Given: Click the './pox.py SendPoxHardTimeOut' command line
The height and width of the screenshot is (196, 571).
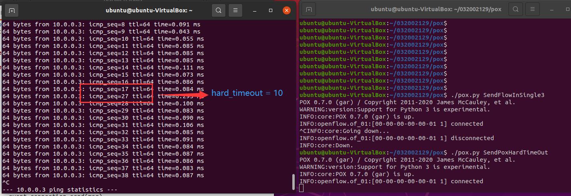Looking at the screenshot, I should pyautogui.click(x=424, y=152).
